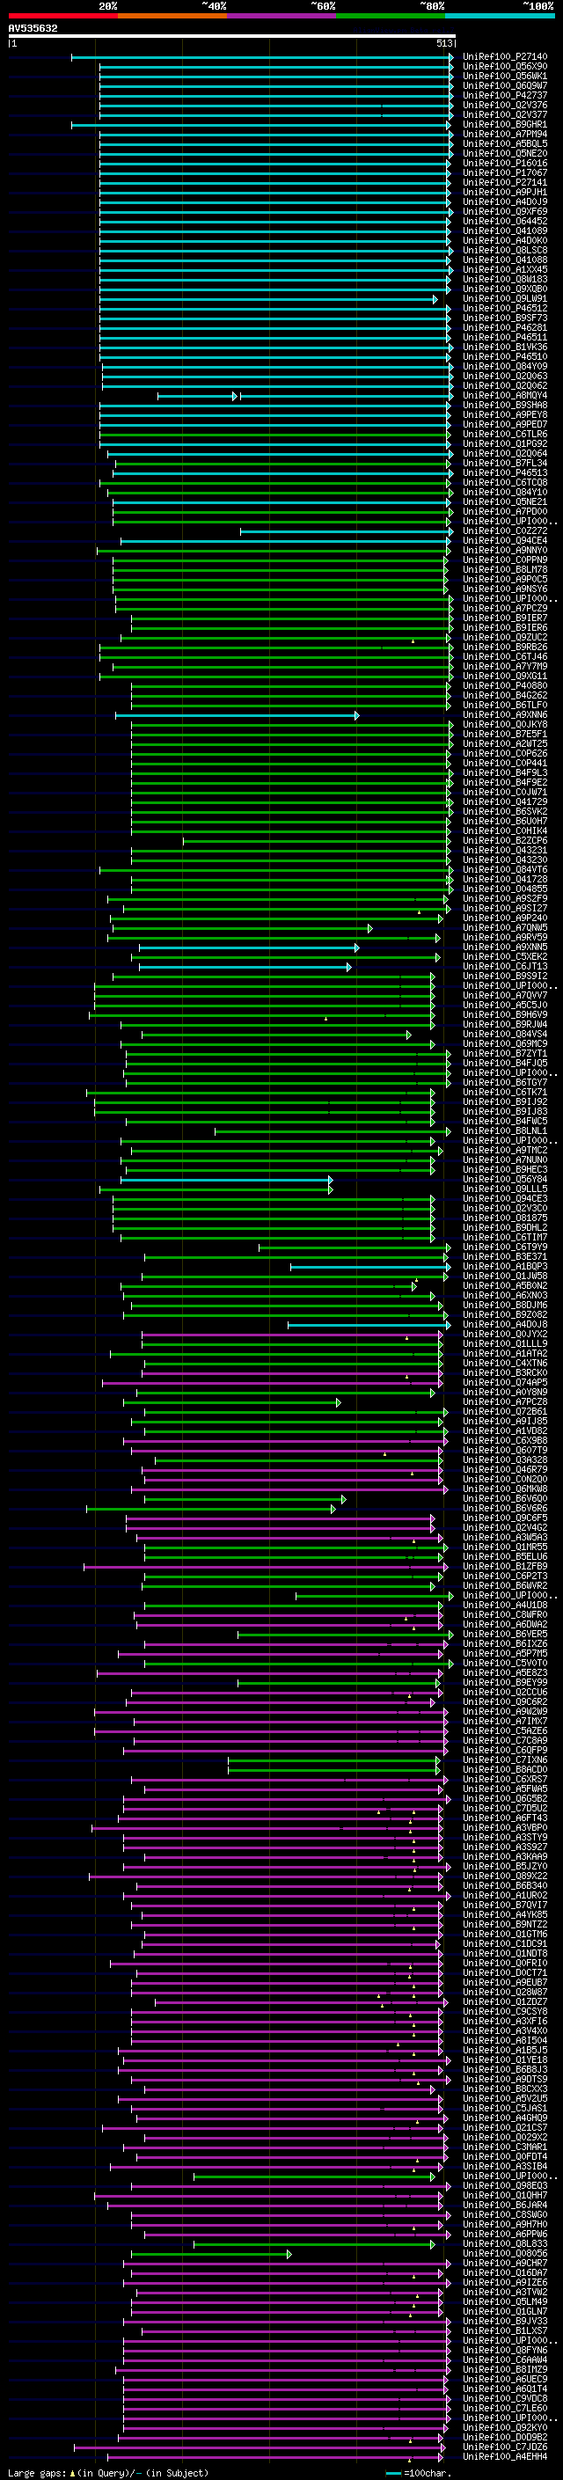Click the UniRef100_B6VER5 label

click(x=504, y=1635)
